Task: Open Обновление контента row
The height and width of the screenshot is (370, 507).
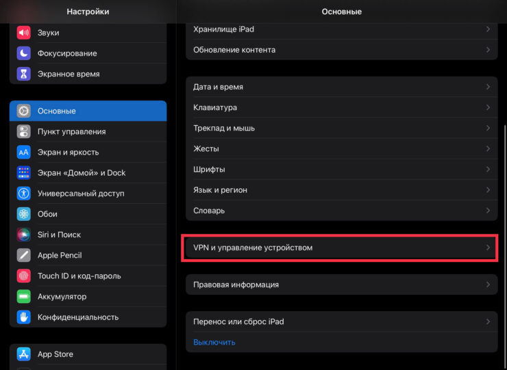Action: (341, 50)
